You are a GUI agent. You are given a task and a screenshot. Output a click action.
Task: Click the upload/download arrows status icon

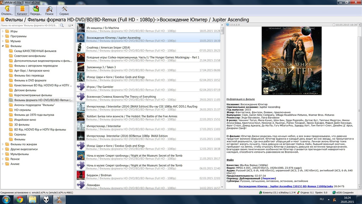click(x=298, y=192)
